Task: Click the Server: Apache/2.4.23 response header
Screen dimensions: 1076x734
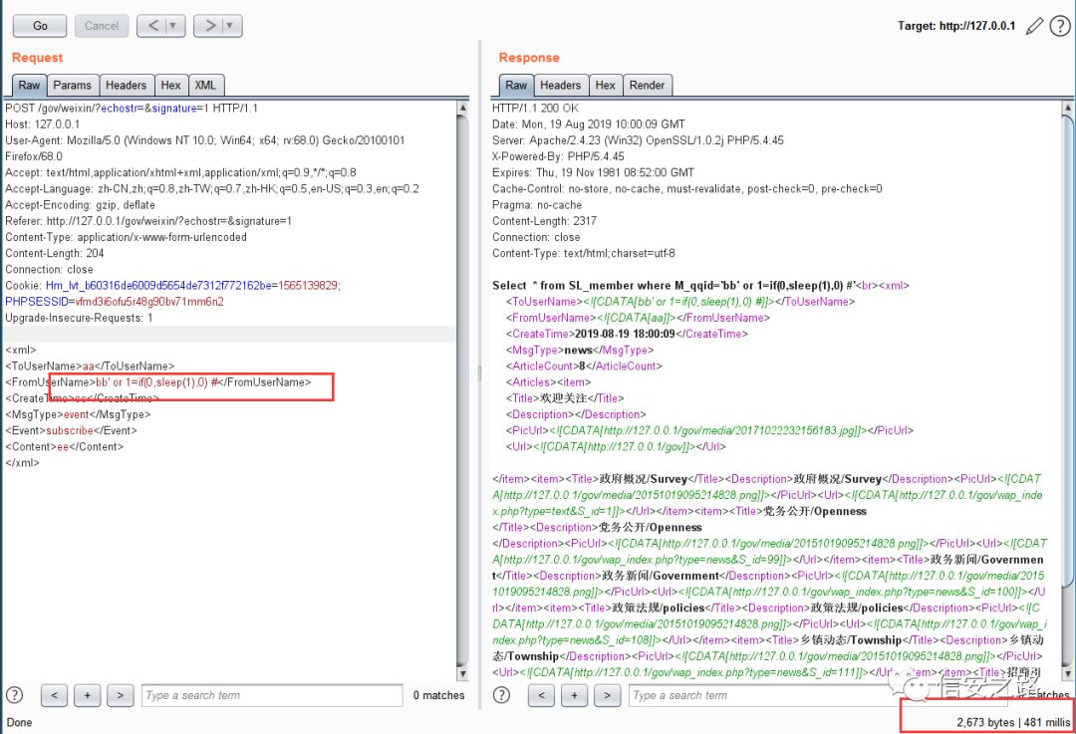Action: (638, 140)
